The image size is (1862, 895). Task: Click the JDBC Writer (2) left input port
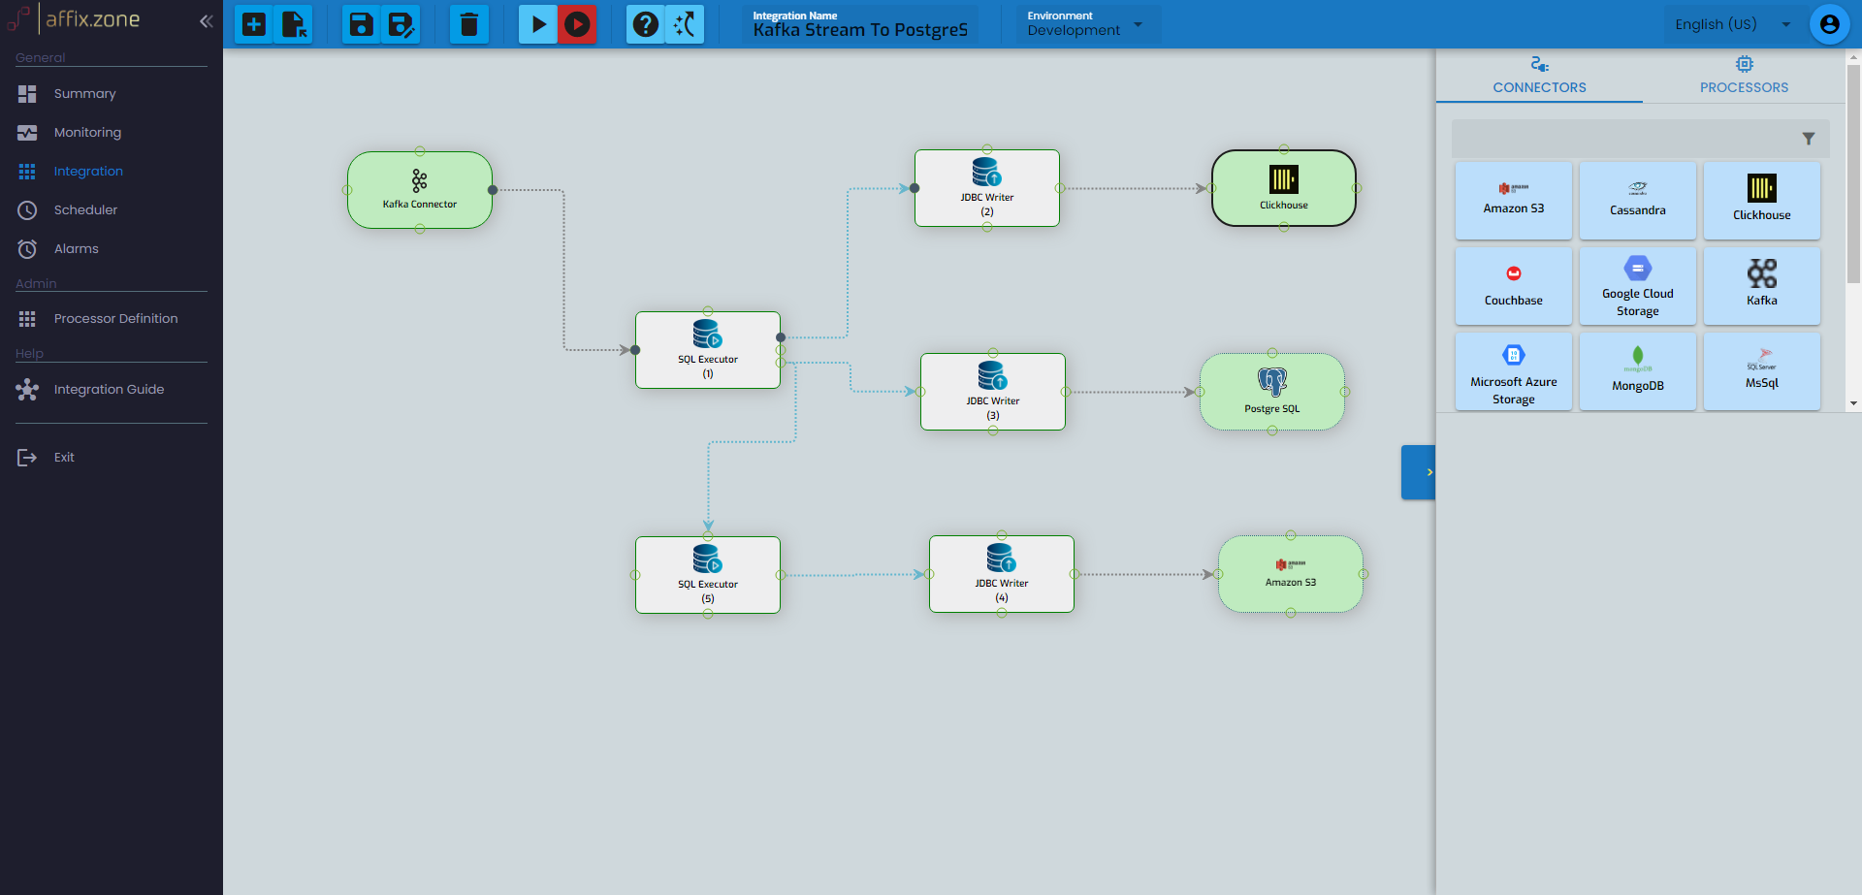point(915,188)
